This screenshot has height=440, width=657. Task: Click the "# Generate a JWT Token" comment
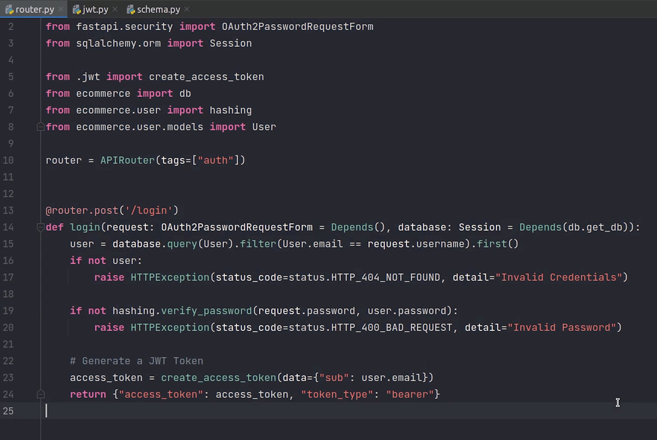point(136,361)
